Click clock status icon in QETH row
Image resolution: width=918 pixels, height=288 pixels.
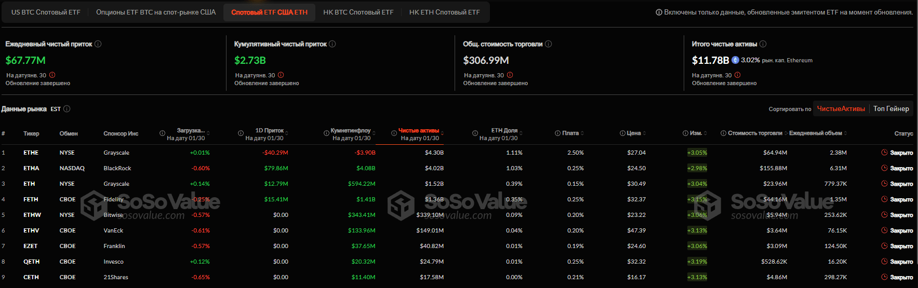[x=884, y=262]
